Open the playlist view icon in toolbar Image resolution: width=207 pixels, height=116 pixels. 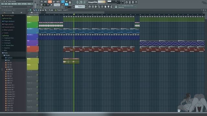click(x=90, y=6)
